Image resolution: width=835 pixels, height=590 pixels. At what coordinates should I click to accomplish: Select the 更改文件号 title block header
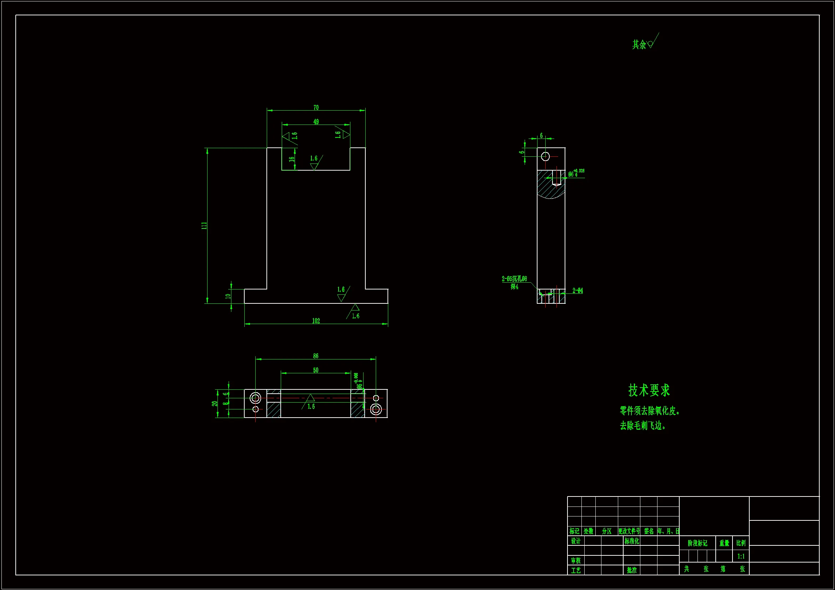click(x=629, y=531)
